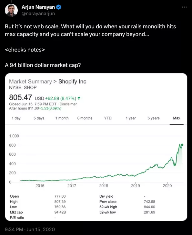Open the Disclaimer link
The width and height of the screenshot is (192, 235).
[68, 104]
